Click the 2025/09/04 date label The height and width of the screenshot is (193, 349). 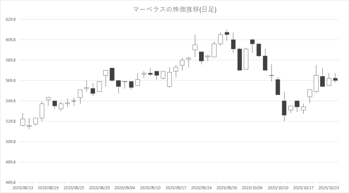[x=125, y=188]
